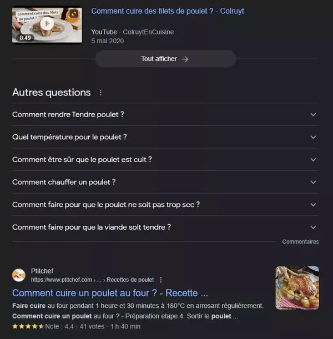333x339 pixels.
Task: Play the Colruyt chicken fillet video
Action: (47, 23)
